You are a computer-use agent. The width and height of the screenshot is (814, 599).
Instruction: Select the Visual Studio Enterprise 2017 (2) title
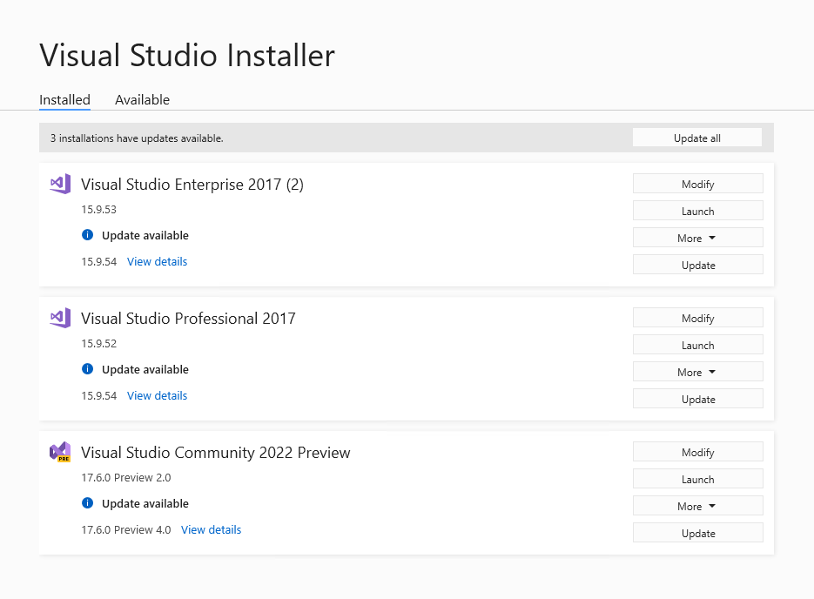tap(192, 185)
